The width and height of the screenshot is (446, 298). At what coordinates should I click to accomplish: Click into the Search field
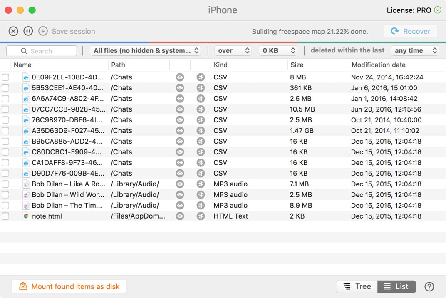pos(42,51)
